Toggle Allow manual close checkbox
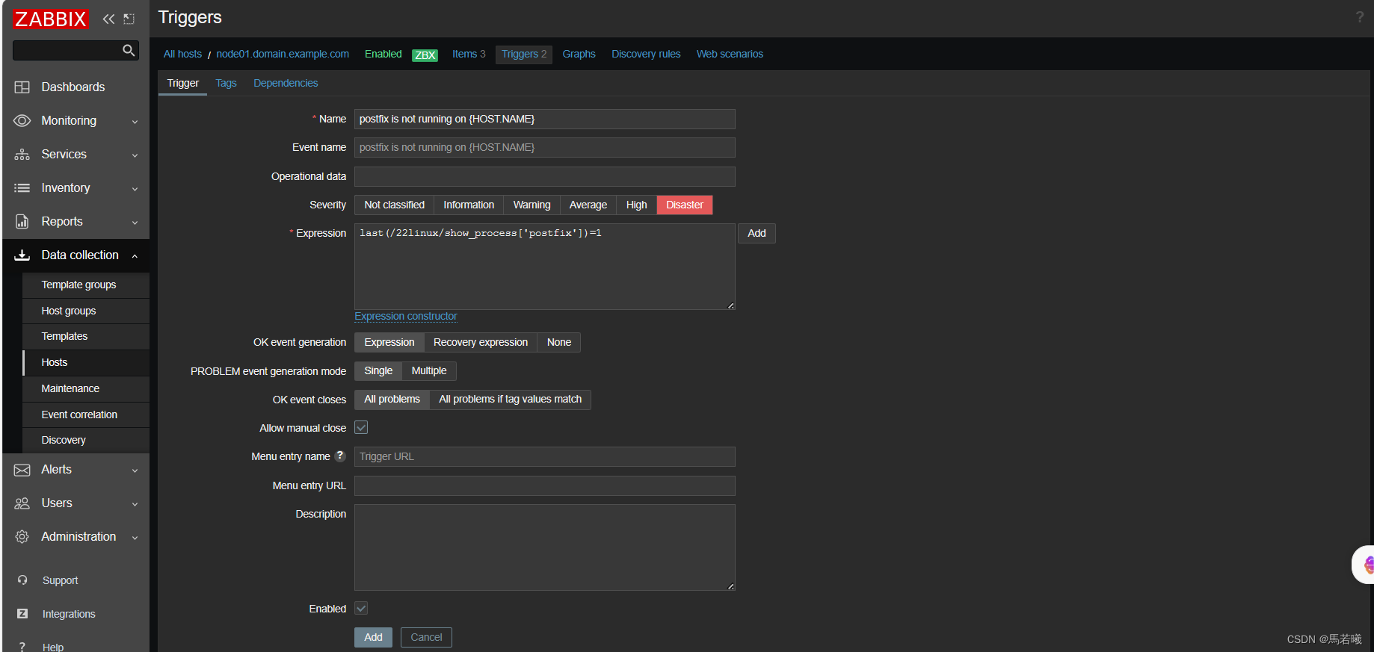The image size is (1374, 652). click(x=361, y=428)
